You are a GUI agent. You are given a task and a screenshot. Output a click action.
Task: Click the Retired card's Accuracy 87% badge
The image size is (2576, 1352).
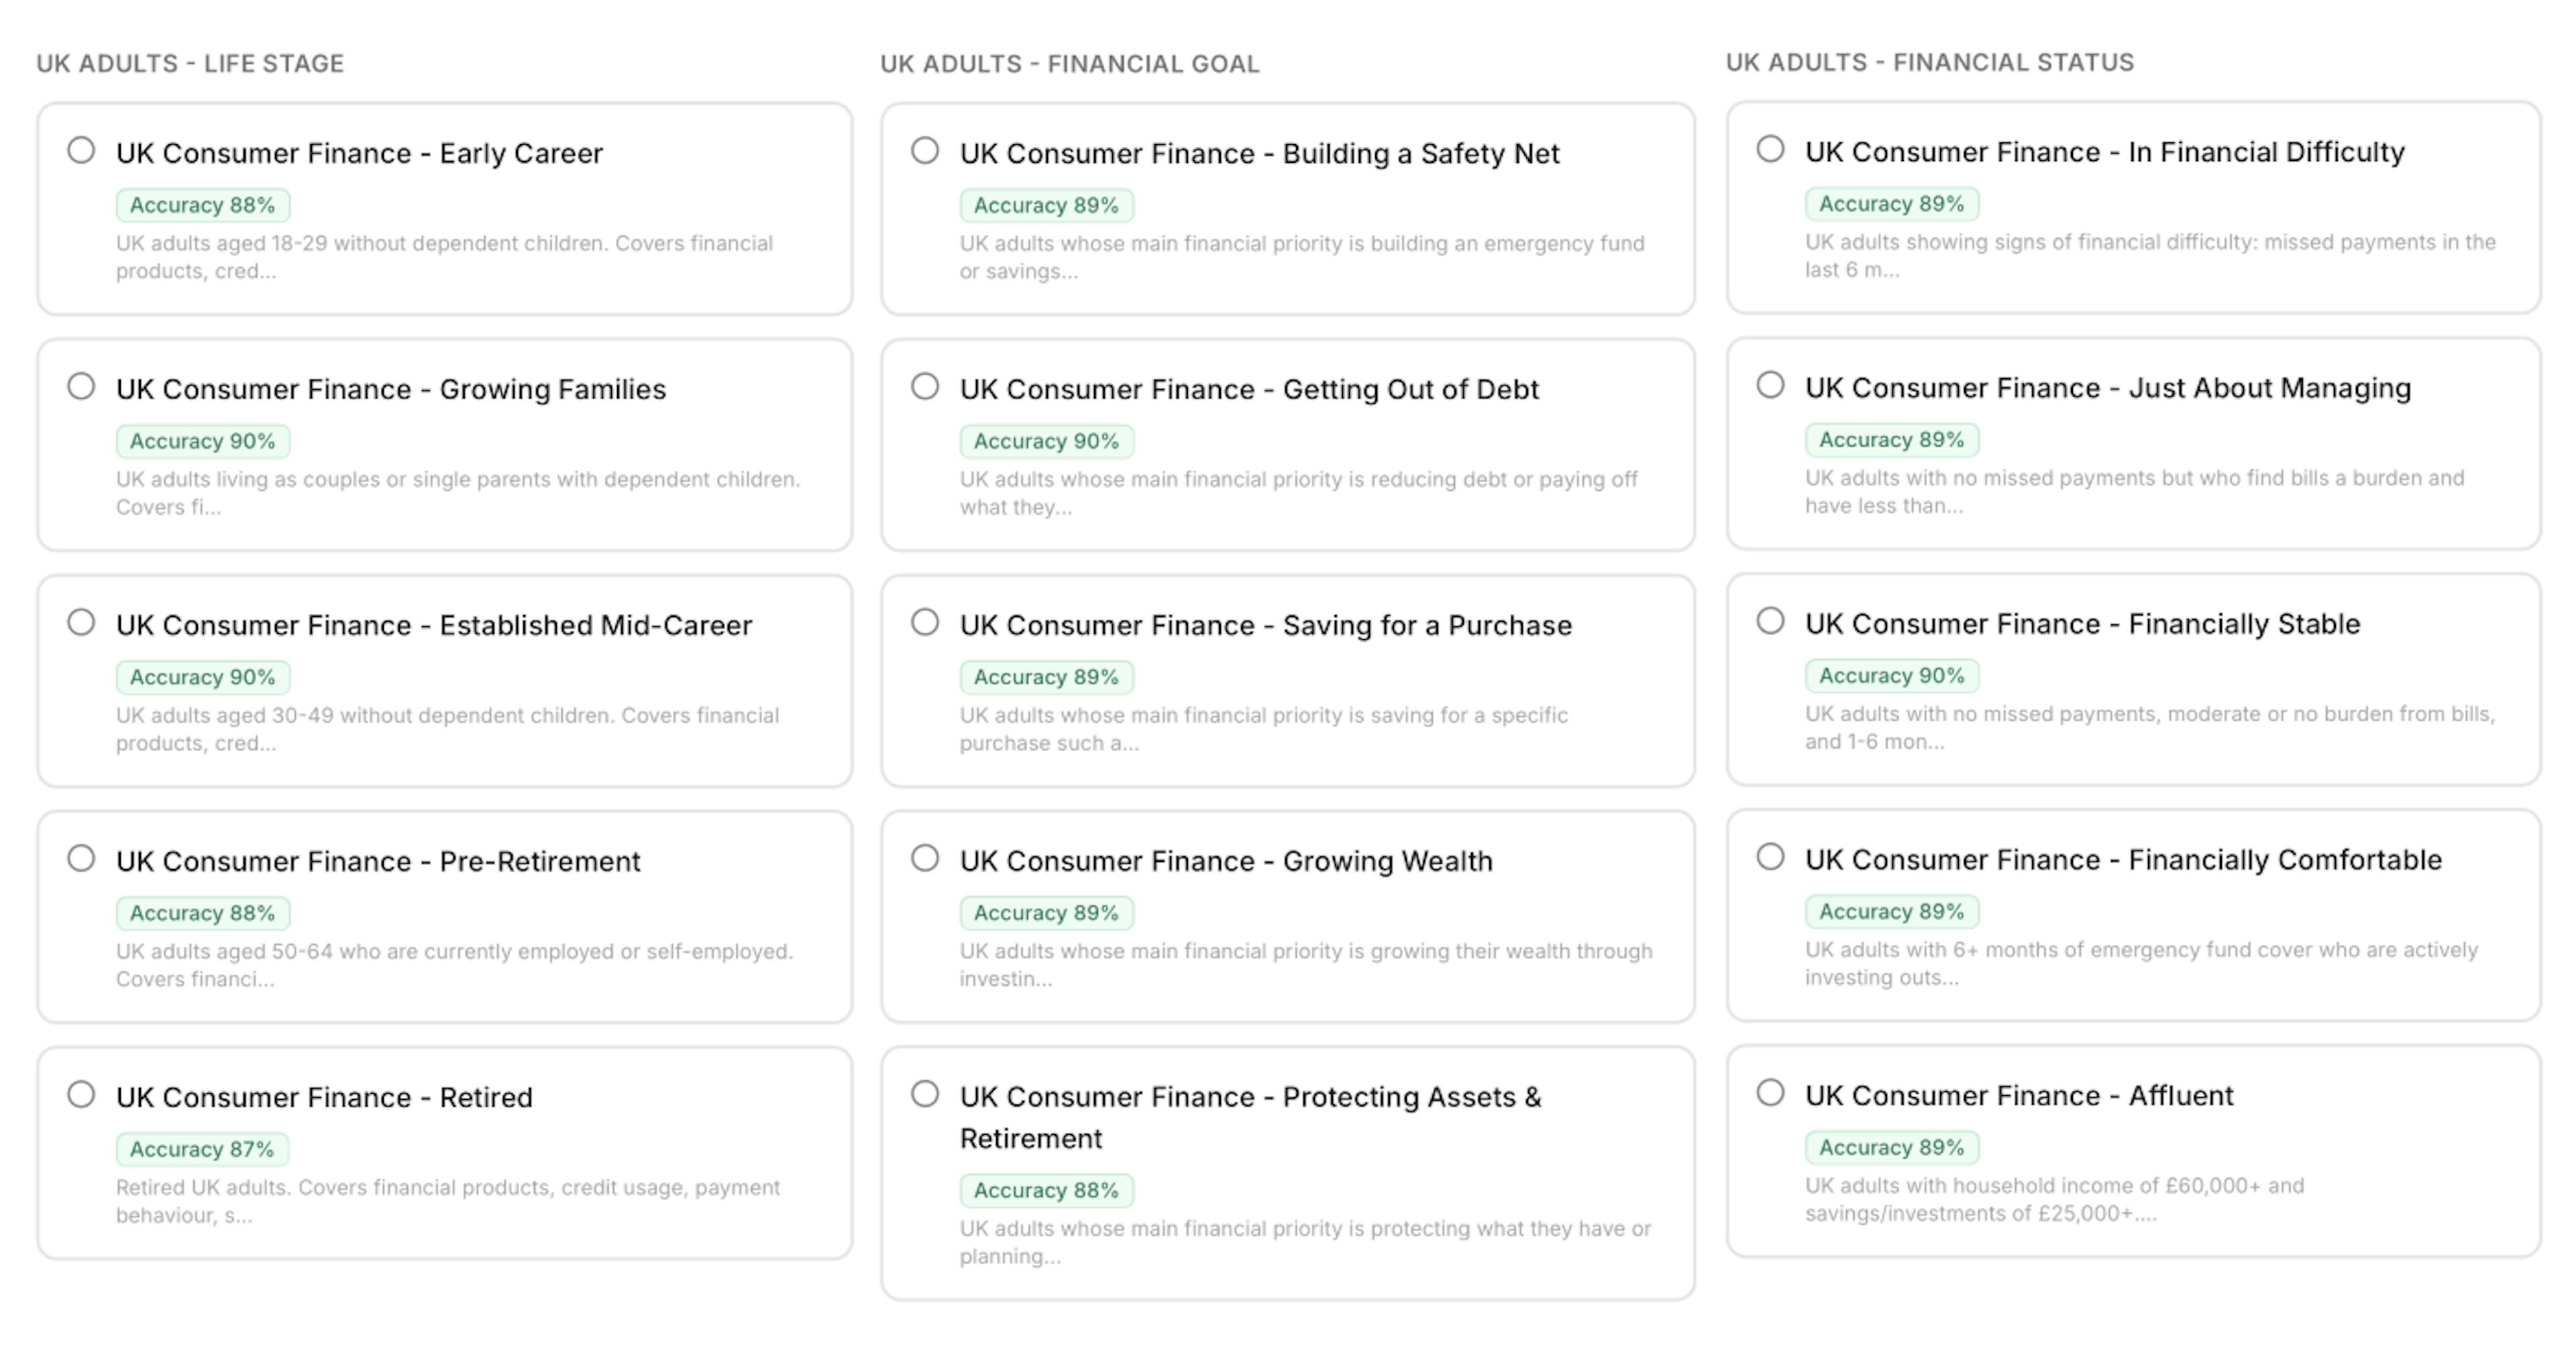[x=202, y=1149]
